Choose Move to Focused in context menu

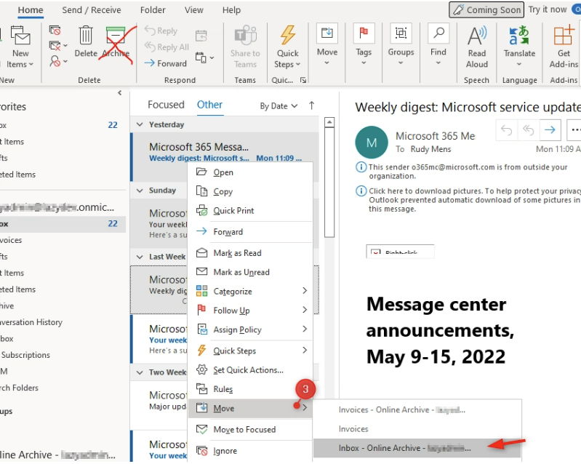(x=250, y=430)
